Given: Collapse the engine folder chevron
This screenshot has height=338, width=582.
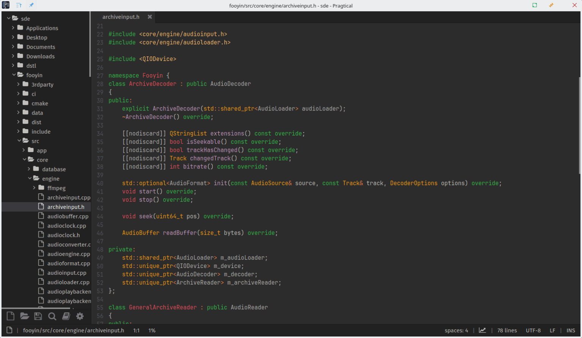Looking at the screenshot, I should [30, 178].
